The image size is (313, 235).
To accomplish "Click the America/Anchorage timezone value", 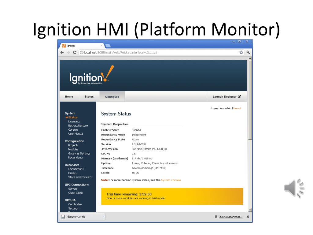I will (x=149, y=168).
